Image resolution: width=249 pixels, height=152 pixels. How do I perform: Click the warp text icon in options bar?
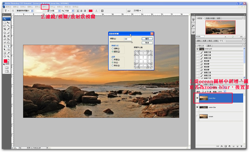point(96,11)
